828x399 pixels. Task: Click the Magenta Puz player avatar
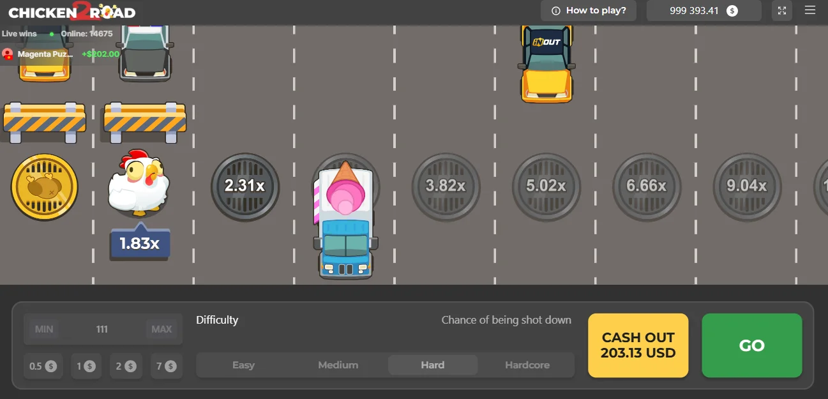[8, 54]
